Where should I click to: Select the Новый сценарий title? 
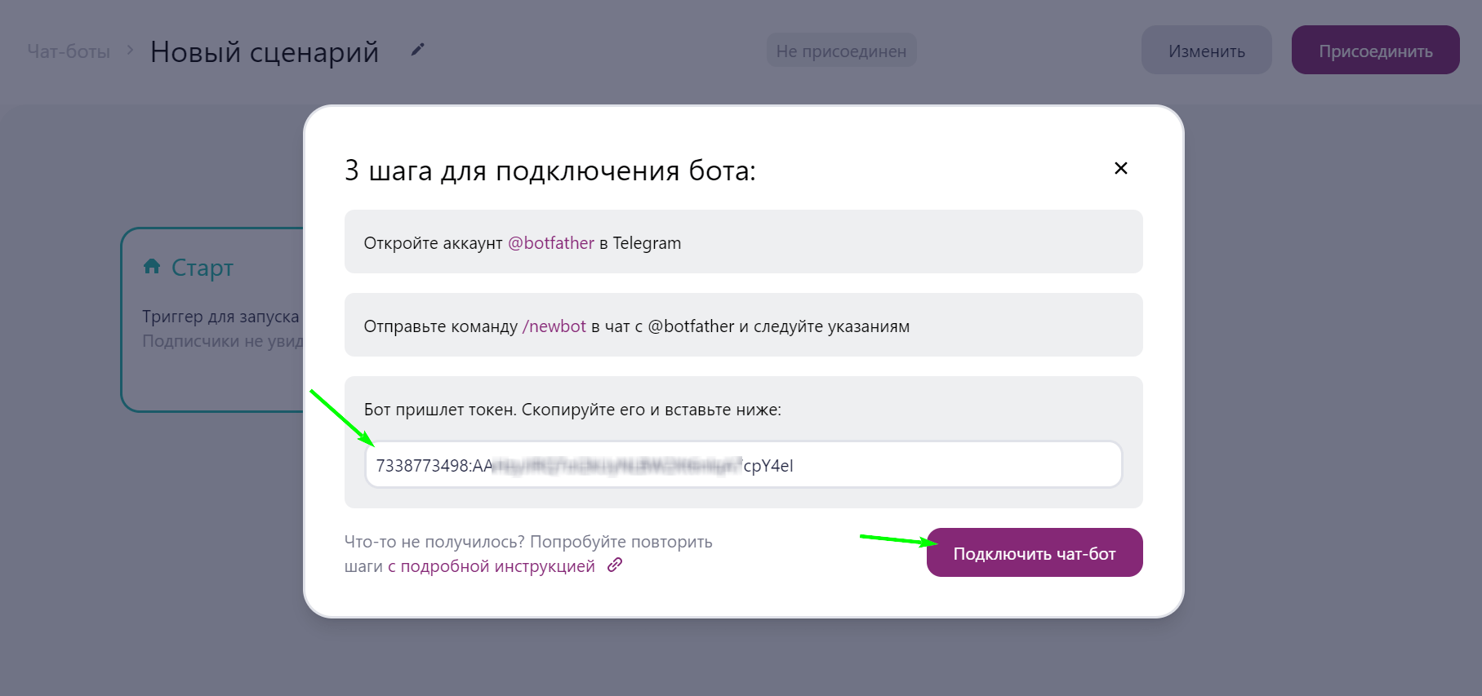265,51
